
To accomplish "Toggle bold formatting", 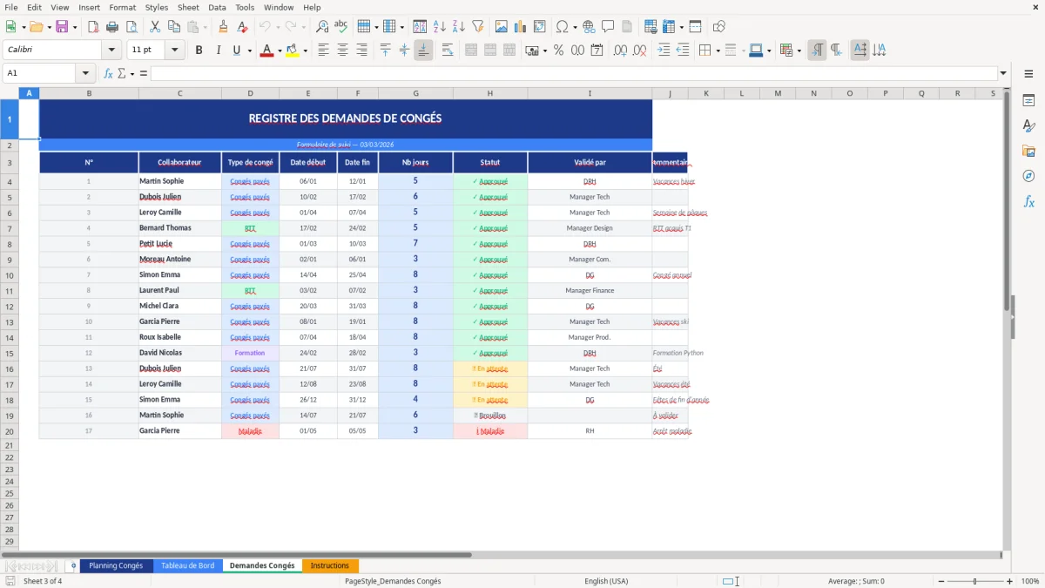I will [x=199, y=50].
